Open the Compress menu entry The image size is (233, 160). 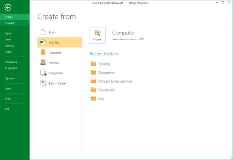pos(11,62)
